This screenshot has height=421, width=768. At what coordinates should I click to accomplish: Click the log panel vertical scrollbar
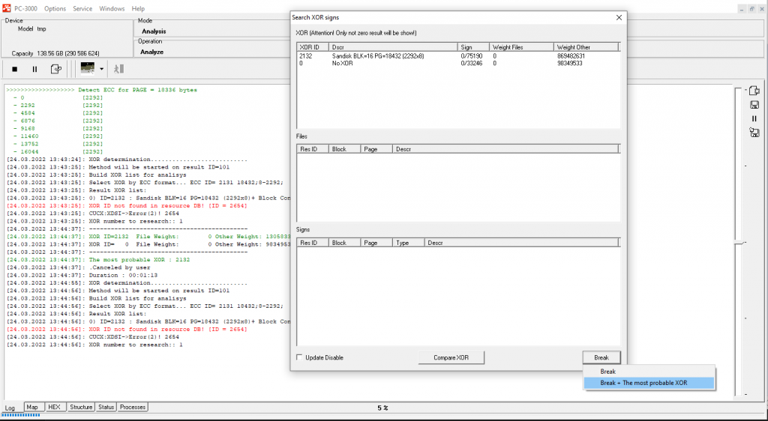(739, 242)
